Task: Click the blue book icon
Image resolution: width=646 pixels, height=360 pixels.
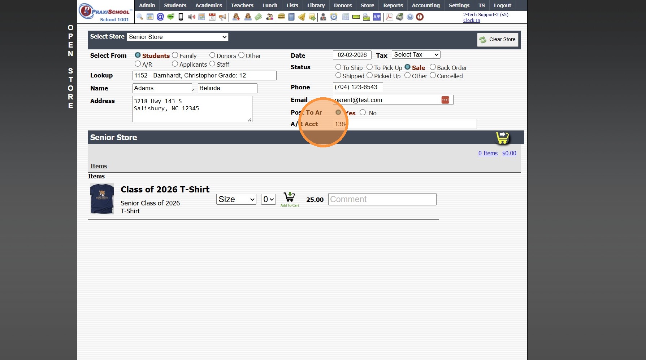Action: pos(291,17)
